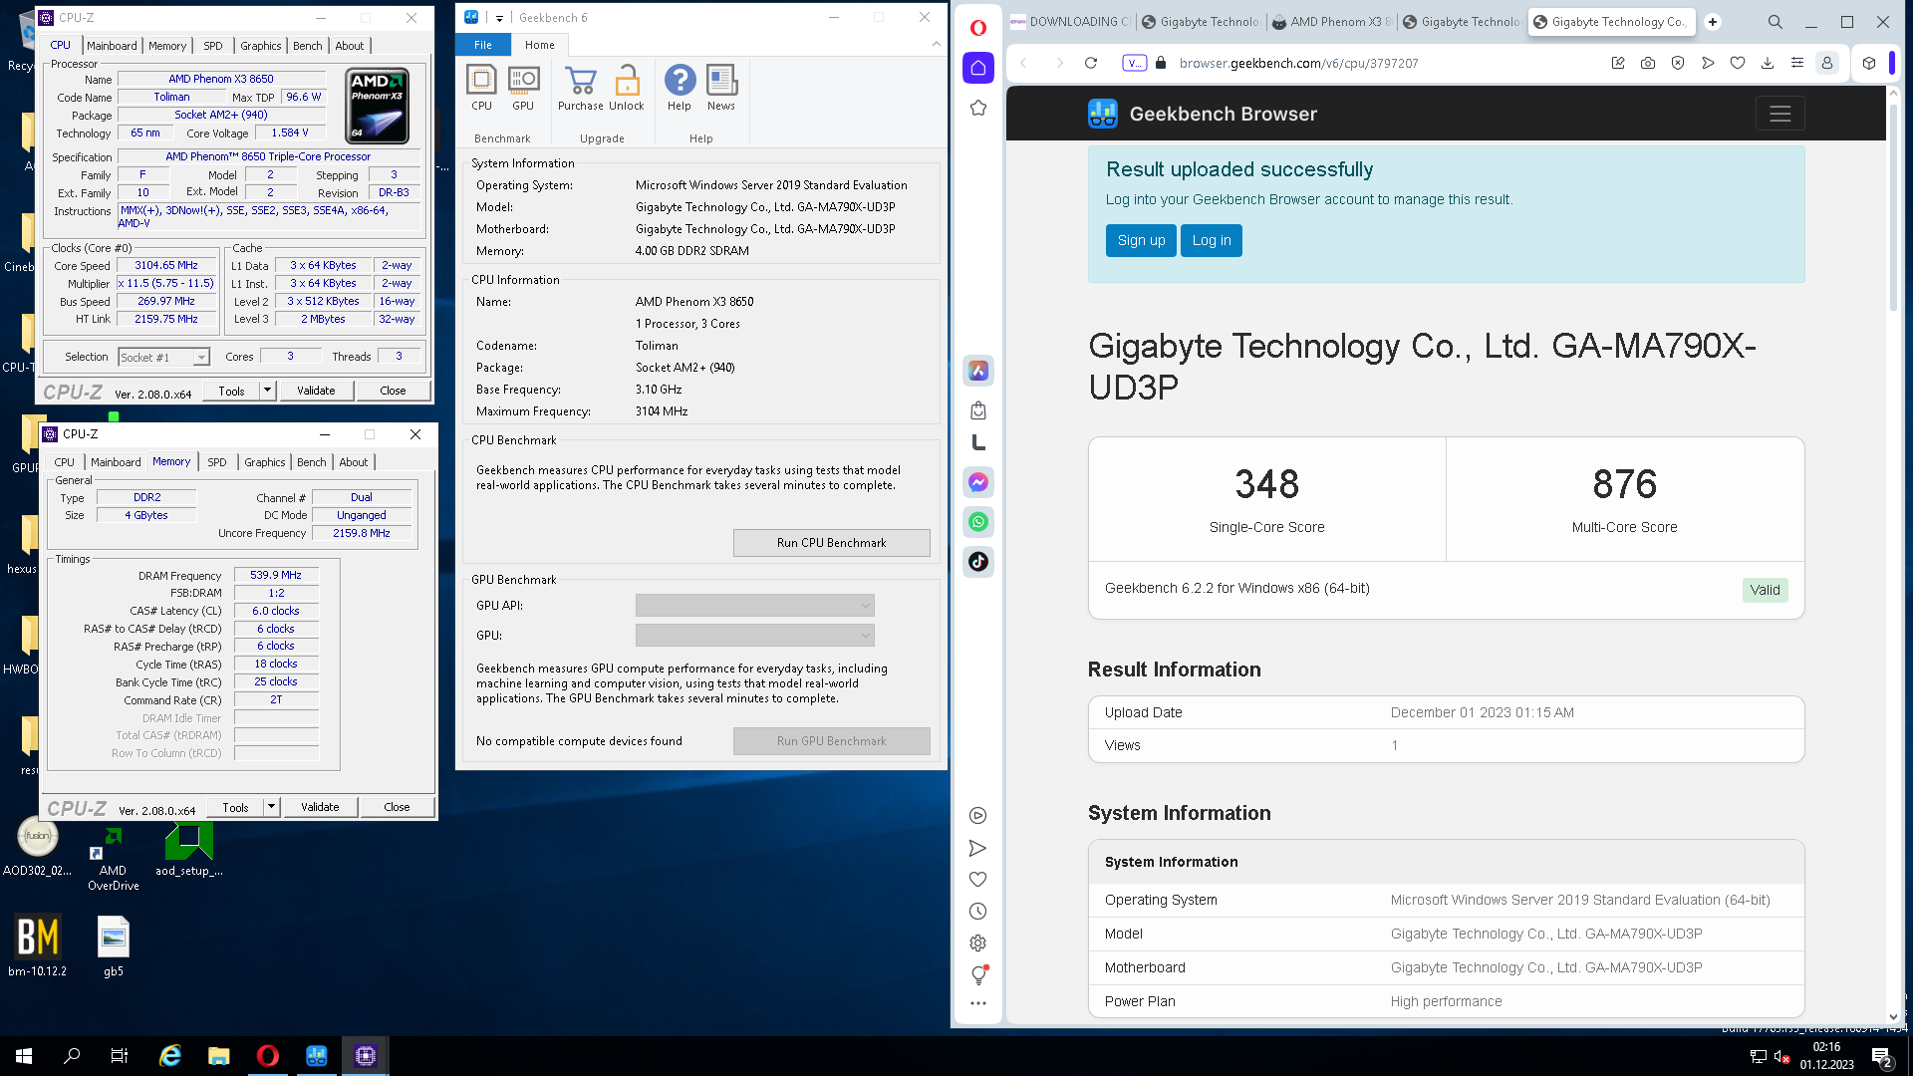The image size is (1913, 1076).
Task: Open Windows Start menu
Action: 24,1056
